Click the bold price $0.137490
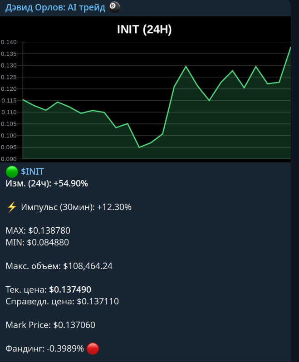 point(70,289)
